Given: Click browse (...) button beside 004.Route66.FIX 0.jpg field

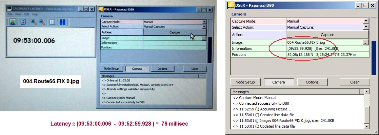Looking at the screenshot, I should (366, 42).
